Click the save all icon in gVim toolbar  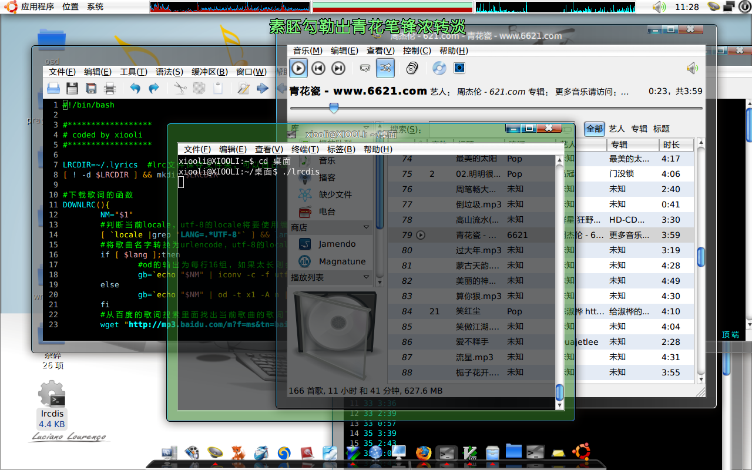click(91, 89)
